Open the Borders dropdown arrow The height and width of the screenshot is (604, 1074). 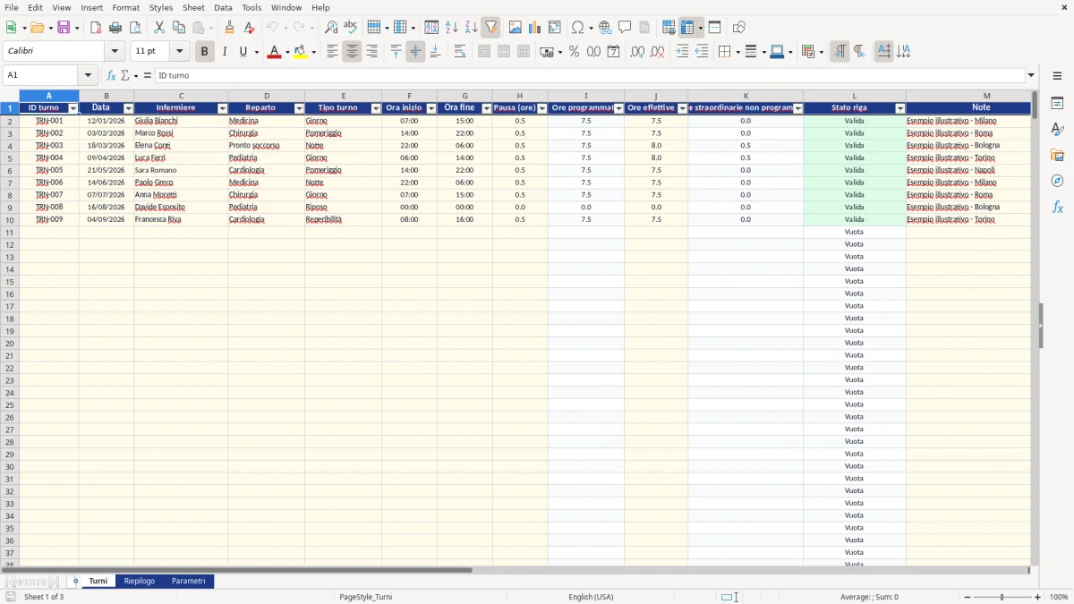(736, 52)
